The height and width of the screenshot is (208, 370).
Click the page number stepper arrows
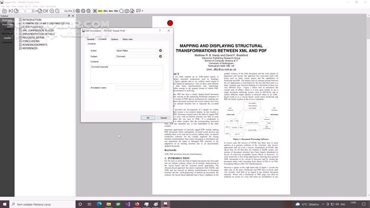[x=33, y=11]
